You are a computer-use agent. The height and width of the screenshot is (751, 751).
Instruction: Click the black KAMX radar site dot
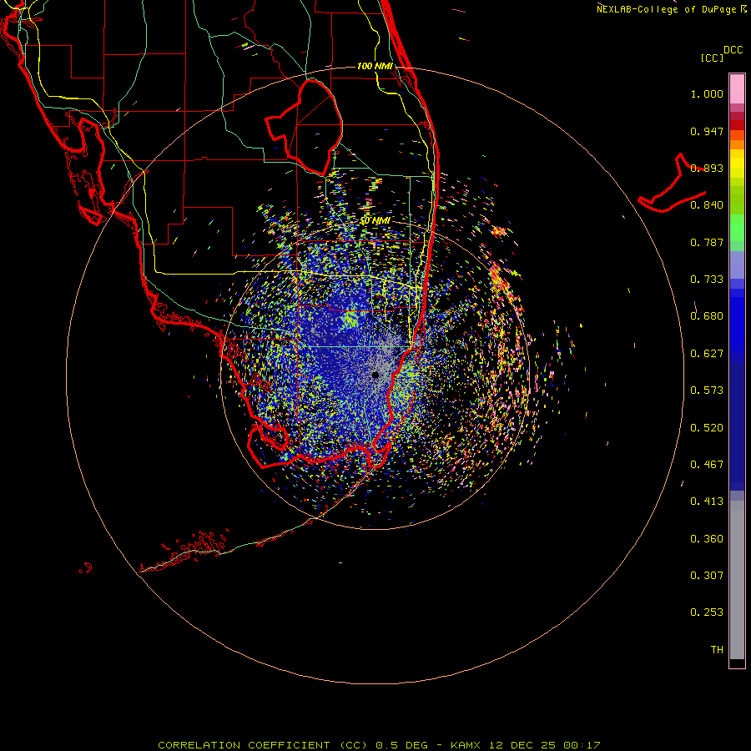tap(375, 375)
